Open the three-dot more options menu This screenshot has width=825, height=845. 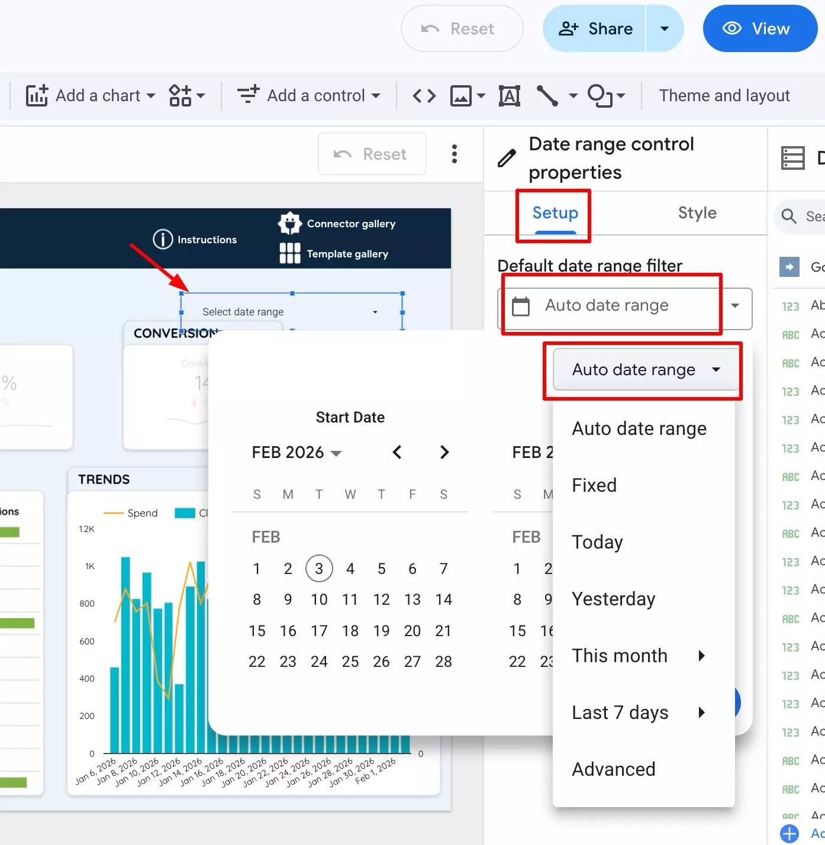[454, 154]
